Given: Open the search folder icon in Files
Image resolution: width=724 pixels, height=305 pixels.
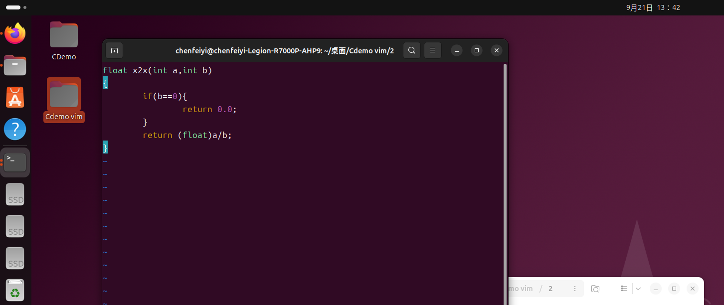Looking at the screenshot, I should coord(595,289).
